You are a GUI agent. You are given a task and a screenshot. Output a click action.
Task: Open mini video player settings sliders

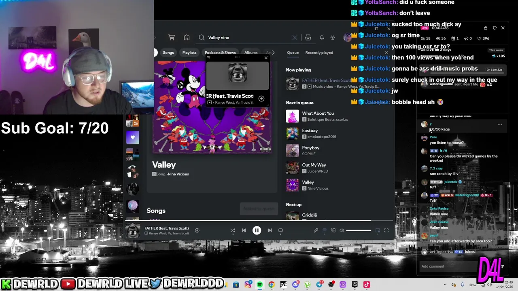[209, 57]
